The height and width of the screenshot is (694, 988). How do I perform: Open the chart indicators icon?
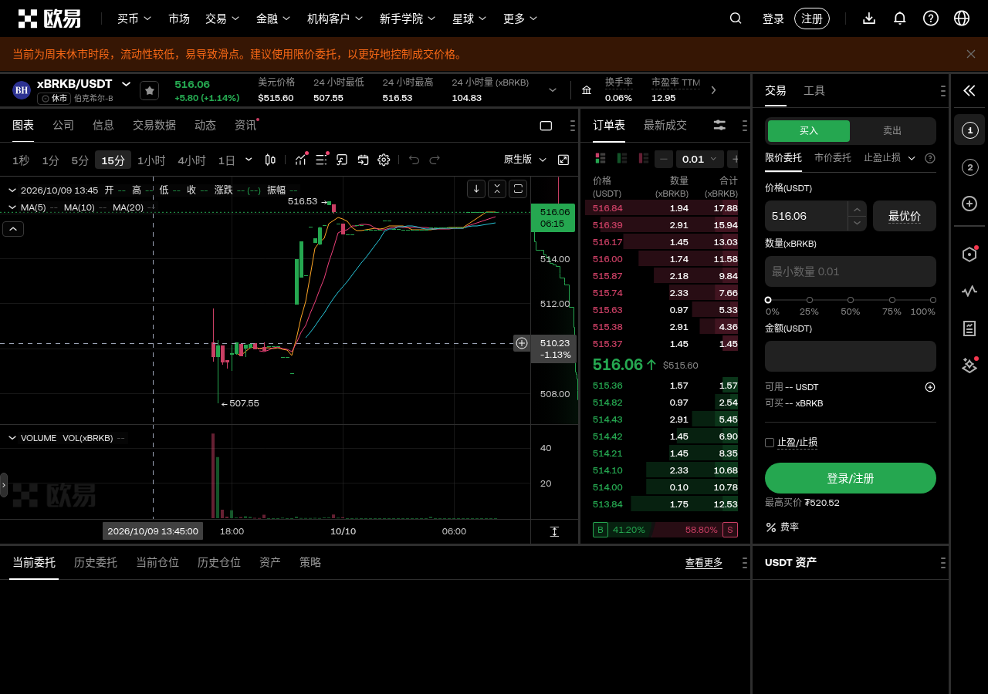300,160
